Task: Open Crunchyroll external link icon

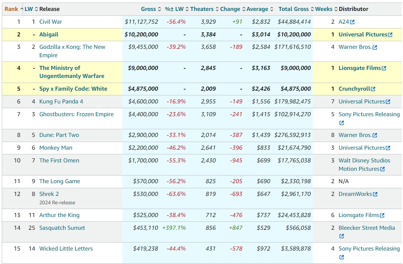Action: pos(373,89)
